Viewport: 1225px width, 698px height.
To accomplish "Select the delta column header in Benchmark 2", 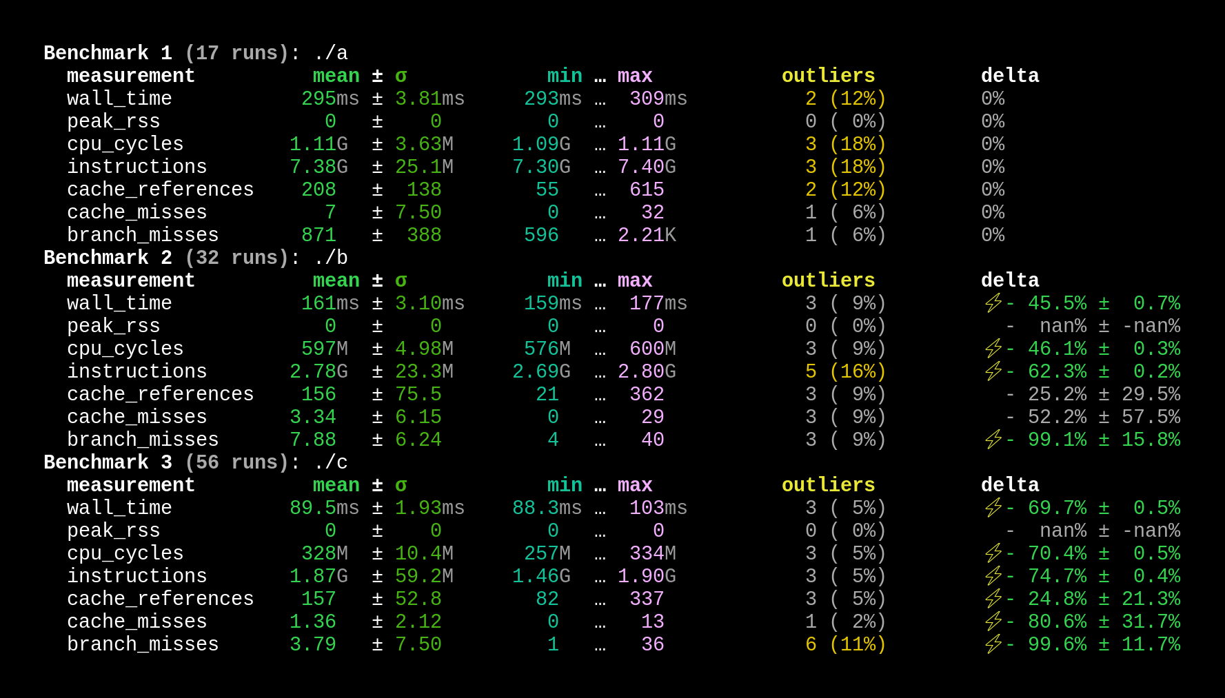I will click(1010, 280).
